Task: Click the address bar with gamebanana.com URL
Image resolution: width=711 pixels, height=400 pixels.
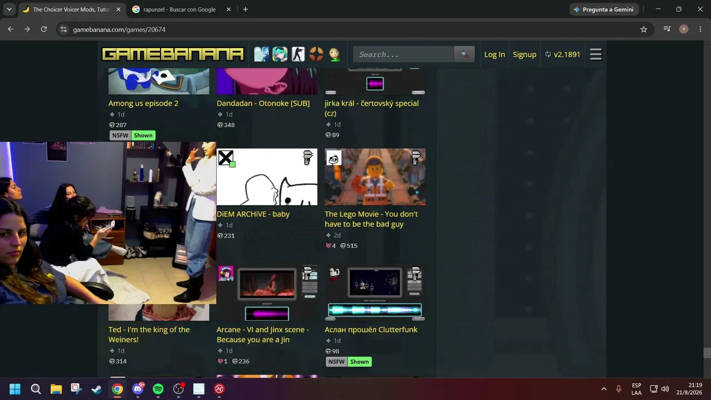Action: [354, 29]
